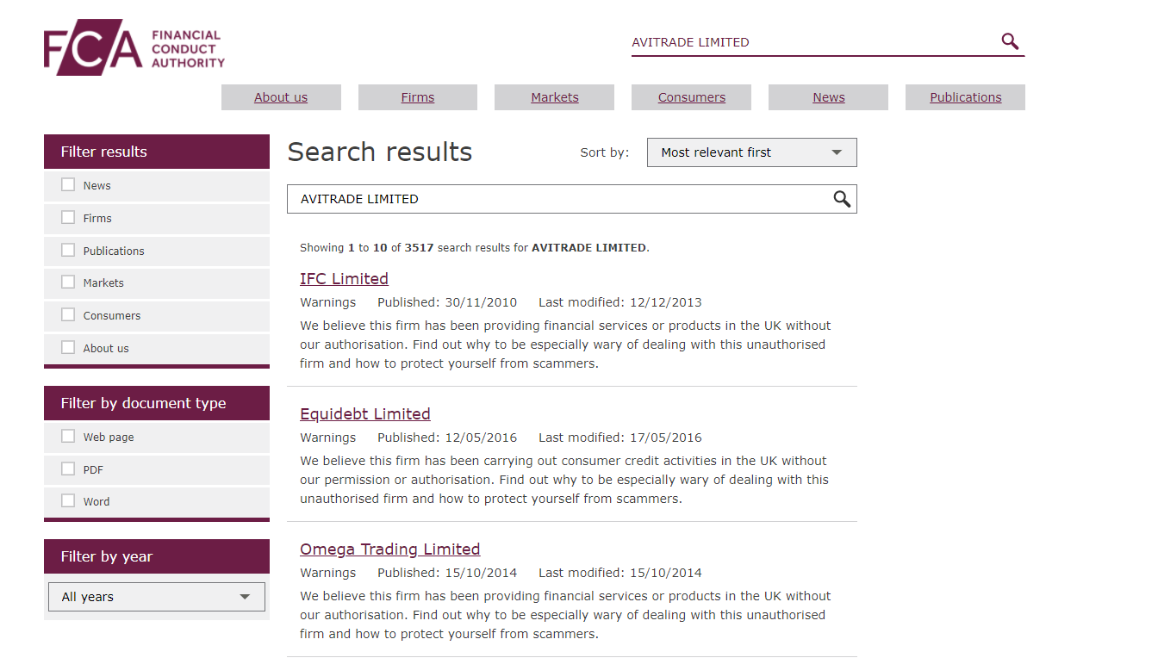Screen dimensions: 1158x658
Task: Open the IFC Limited result
Action: pos(344,278)
